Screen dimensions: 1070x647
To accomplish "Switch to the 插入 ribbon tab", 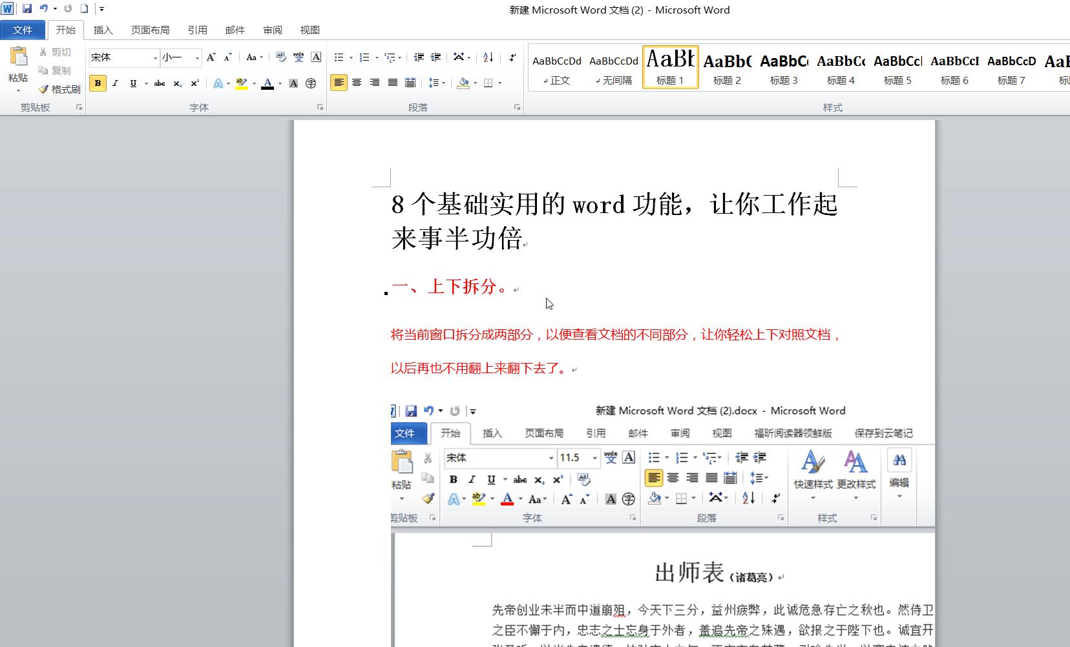I will tap(103, 30).
